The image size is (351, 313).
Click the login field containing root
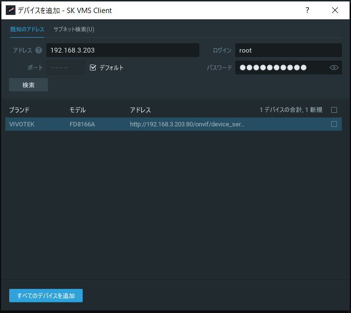click(288, 50)
